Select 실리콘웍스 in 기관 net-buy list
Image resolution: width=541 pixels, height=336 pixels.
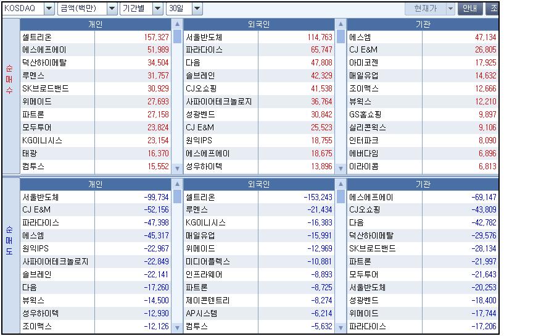(x=368, y=127)
